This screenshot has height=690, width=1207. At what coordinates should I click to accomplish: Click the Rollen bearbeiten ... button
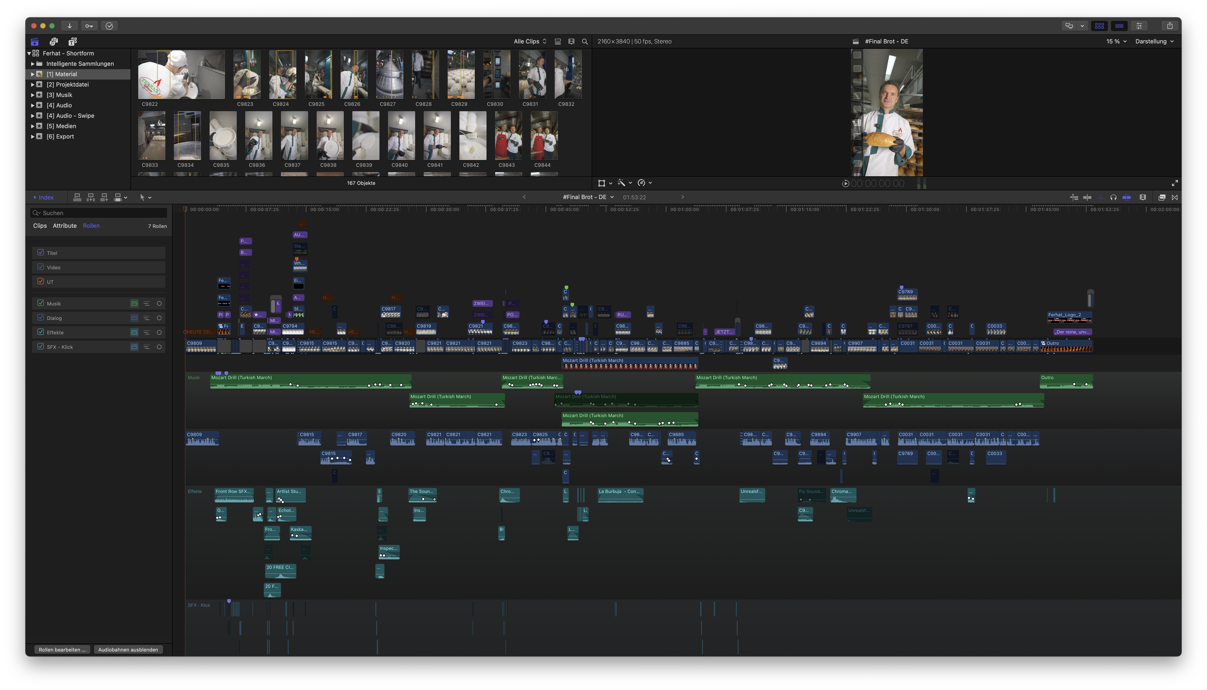pyautogui.click(x=62, y=649)
